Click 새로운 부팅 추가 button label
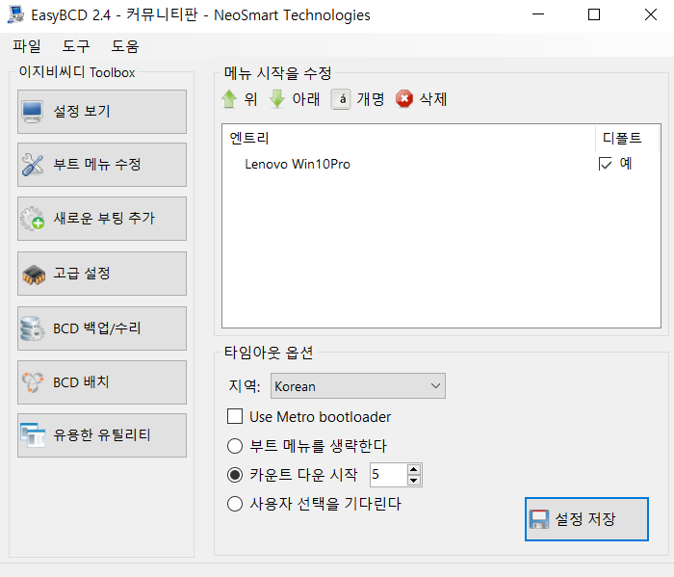The width and height of the screenshot is (674, 577). (x=104, y=218)
